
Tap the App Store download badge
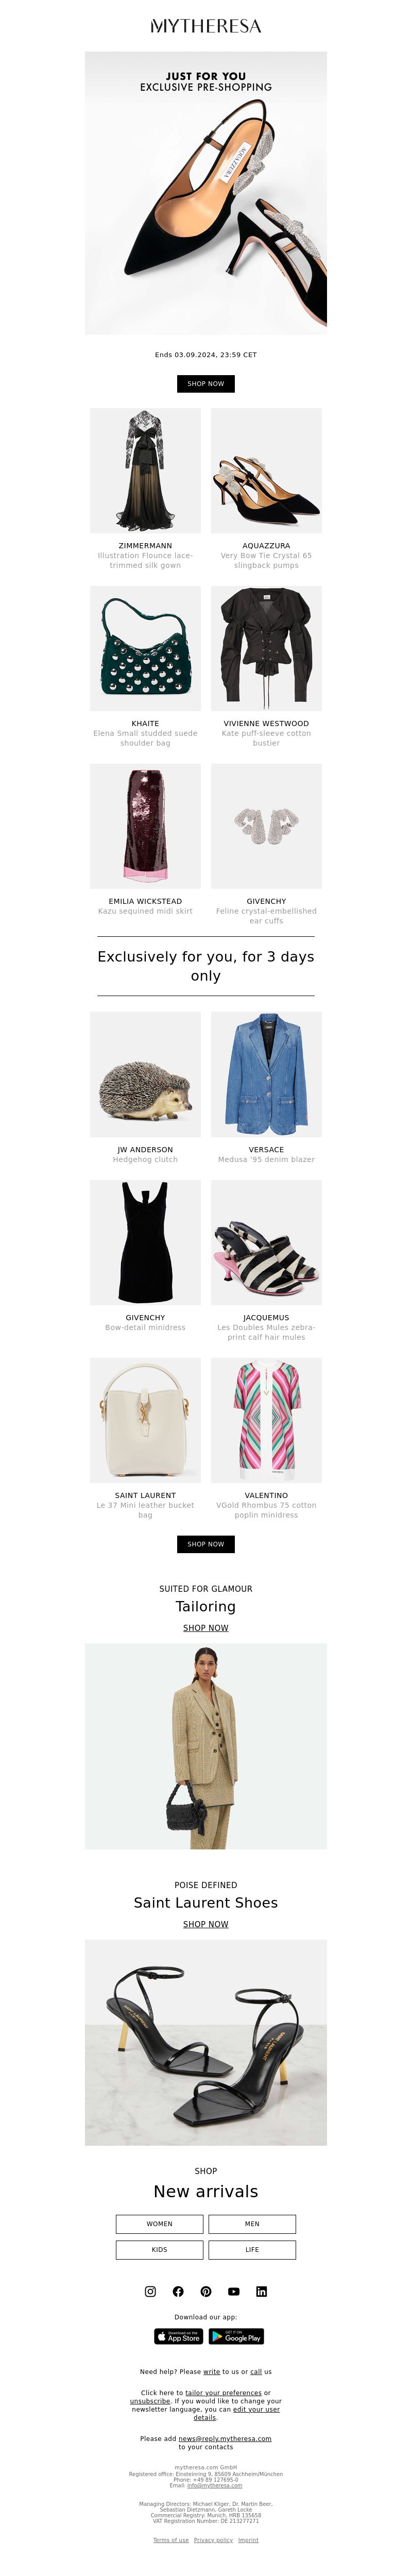point(179,2337)
